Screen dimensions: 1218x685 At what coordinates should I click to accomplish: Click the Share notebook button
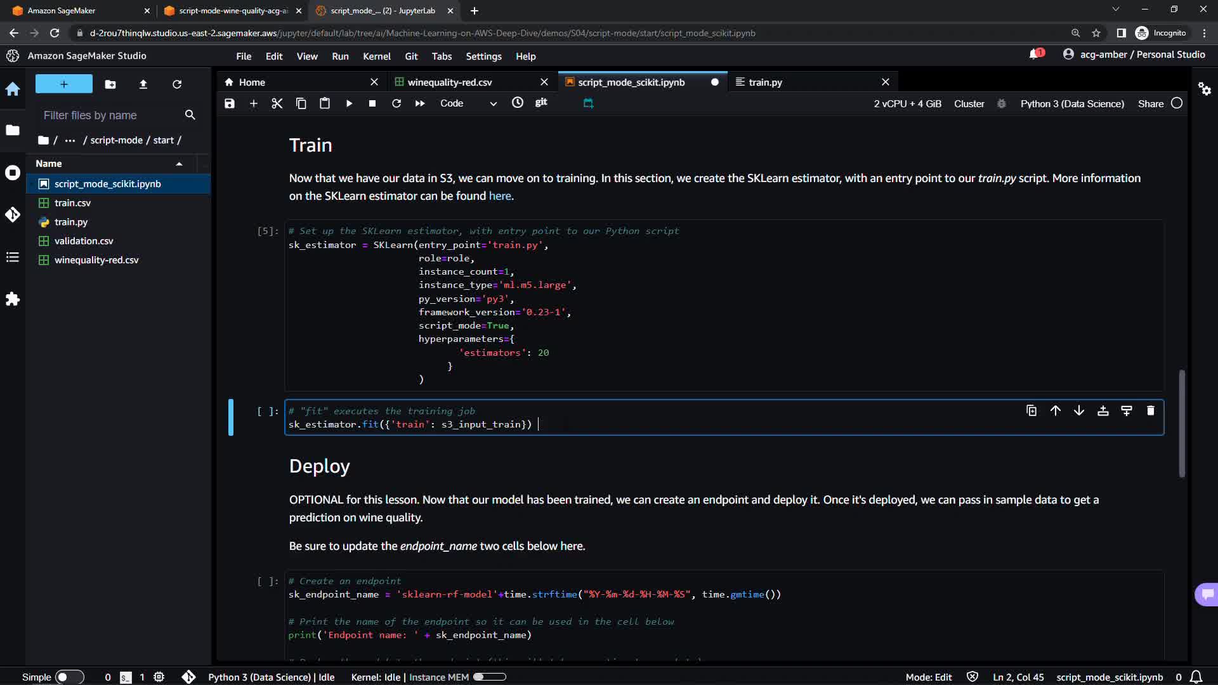coord(1150,103)
